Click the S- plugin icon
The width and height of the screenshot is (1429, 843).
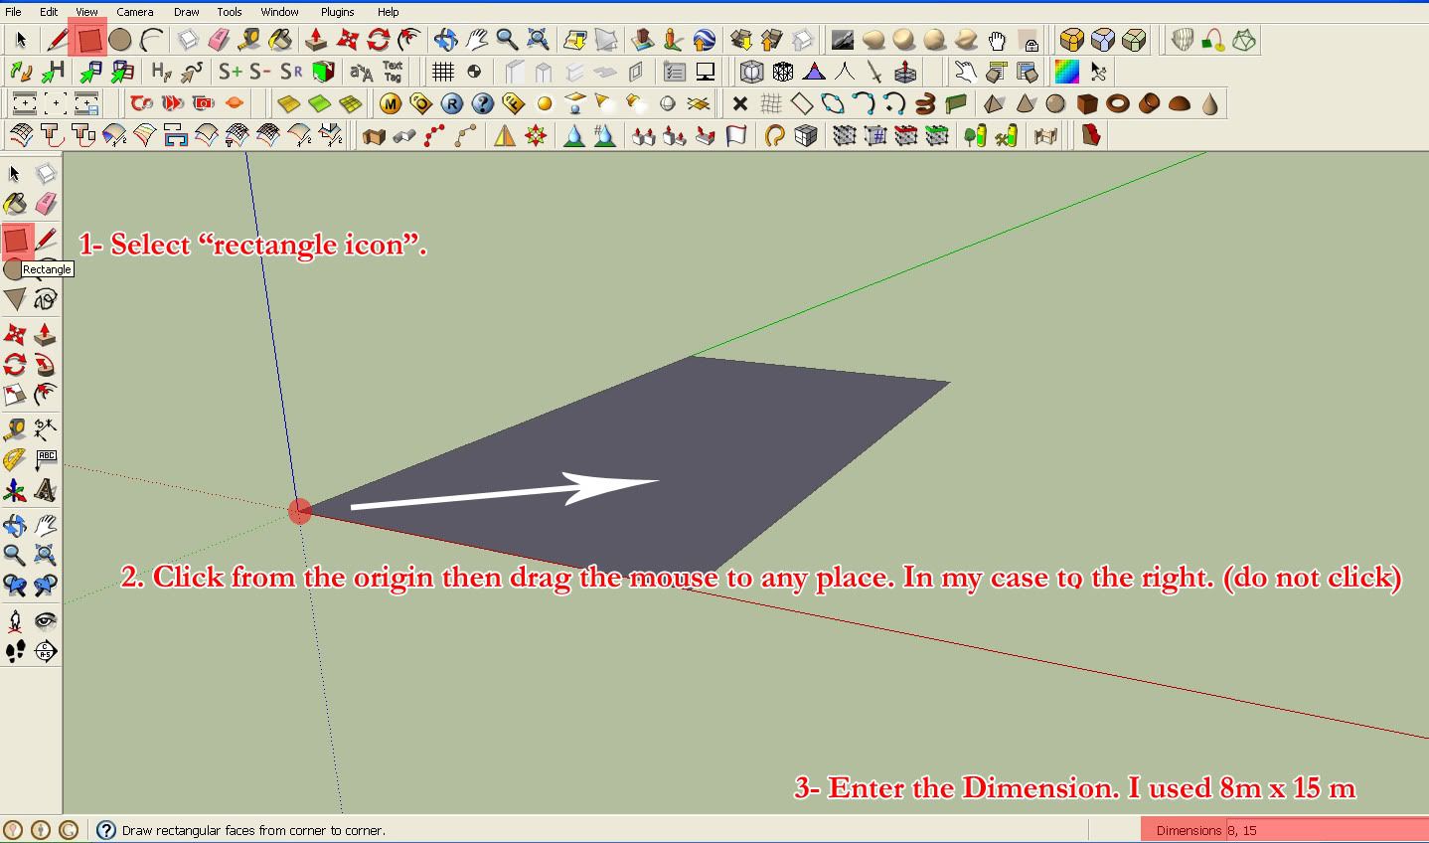(x=260, y=72)
